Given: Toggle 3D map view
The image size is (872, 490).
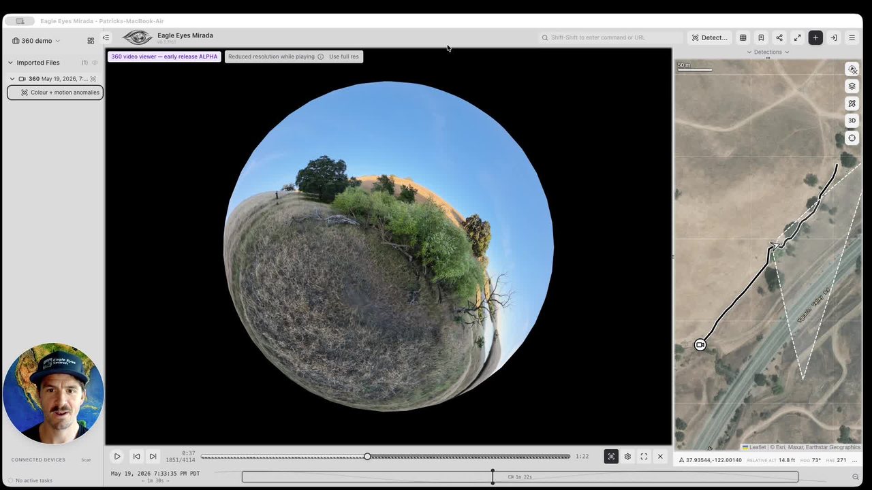Looking at the screenshot, I should coord(852,120).
